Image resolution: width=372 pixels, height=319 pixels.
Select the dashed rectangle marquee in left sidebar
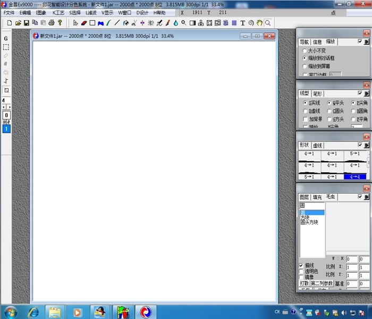pos(6,47)
